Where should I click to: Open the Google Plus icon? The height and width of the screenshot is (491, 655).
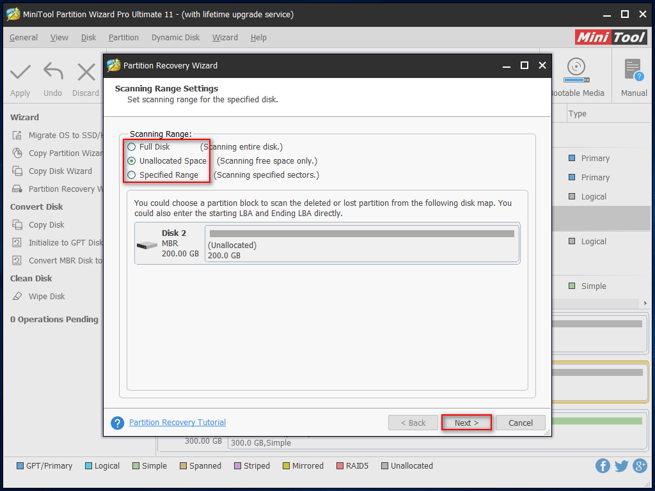click(x=640, y=465)
